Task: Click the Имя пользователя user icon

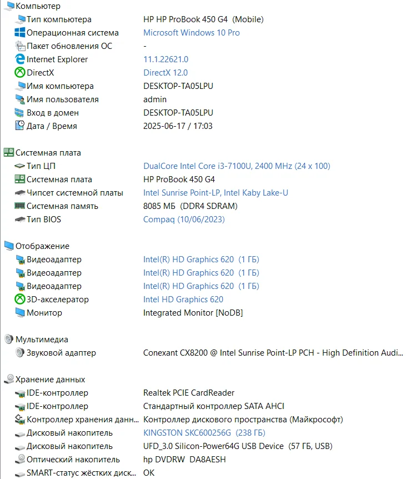Action: [20, 99]
